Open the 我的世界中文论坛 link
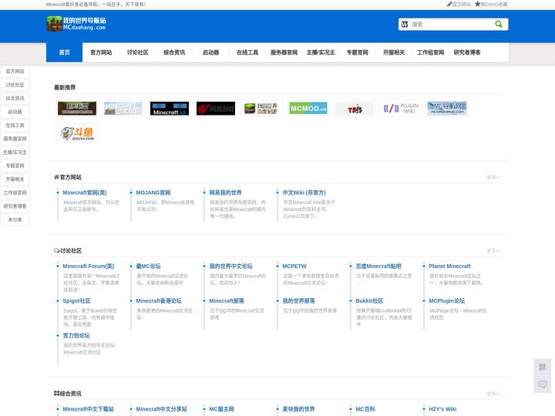The width and height of the screenshot is (555, 416). tap(230, 266)
